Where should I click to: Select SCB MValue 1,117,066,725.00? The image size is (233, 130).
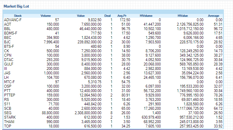[x=190, y=108]
